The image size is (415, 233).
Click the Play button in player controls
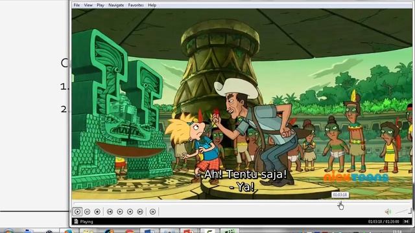click(x=77, y=212)
